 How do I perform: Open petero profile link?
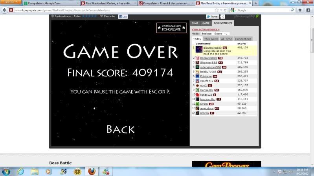pos(204,113)
